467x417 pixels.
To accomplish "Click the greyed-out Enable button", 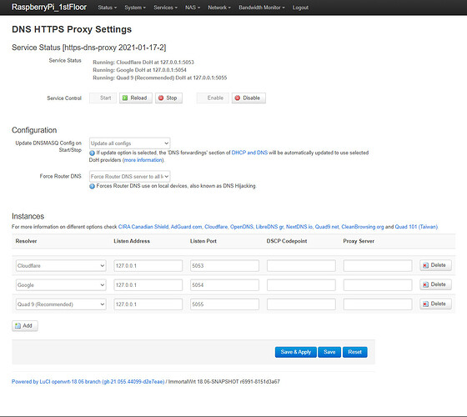I will click(x=213, y=98).
